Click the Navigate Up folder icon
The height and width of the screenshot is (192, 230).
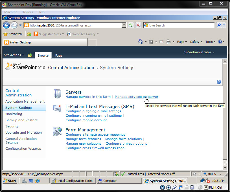point(30,55)
